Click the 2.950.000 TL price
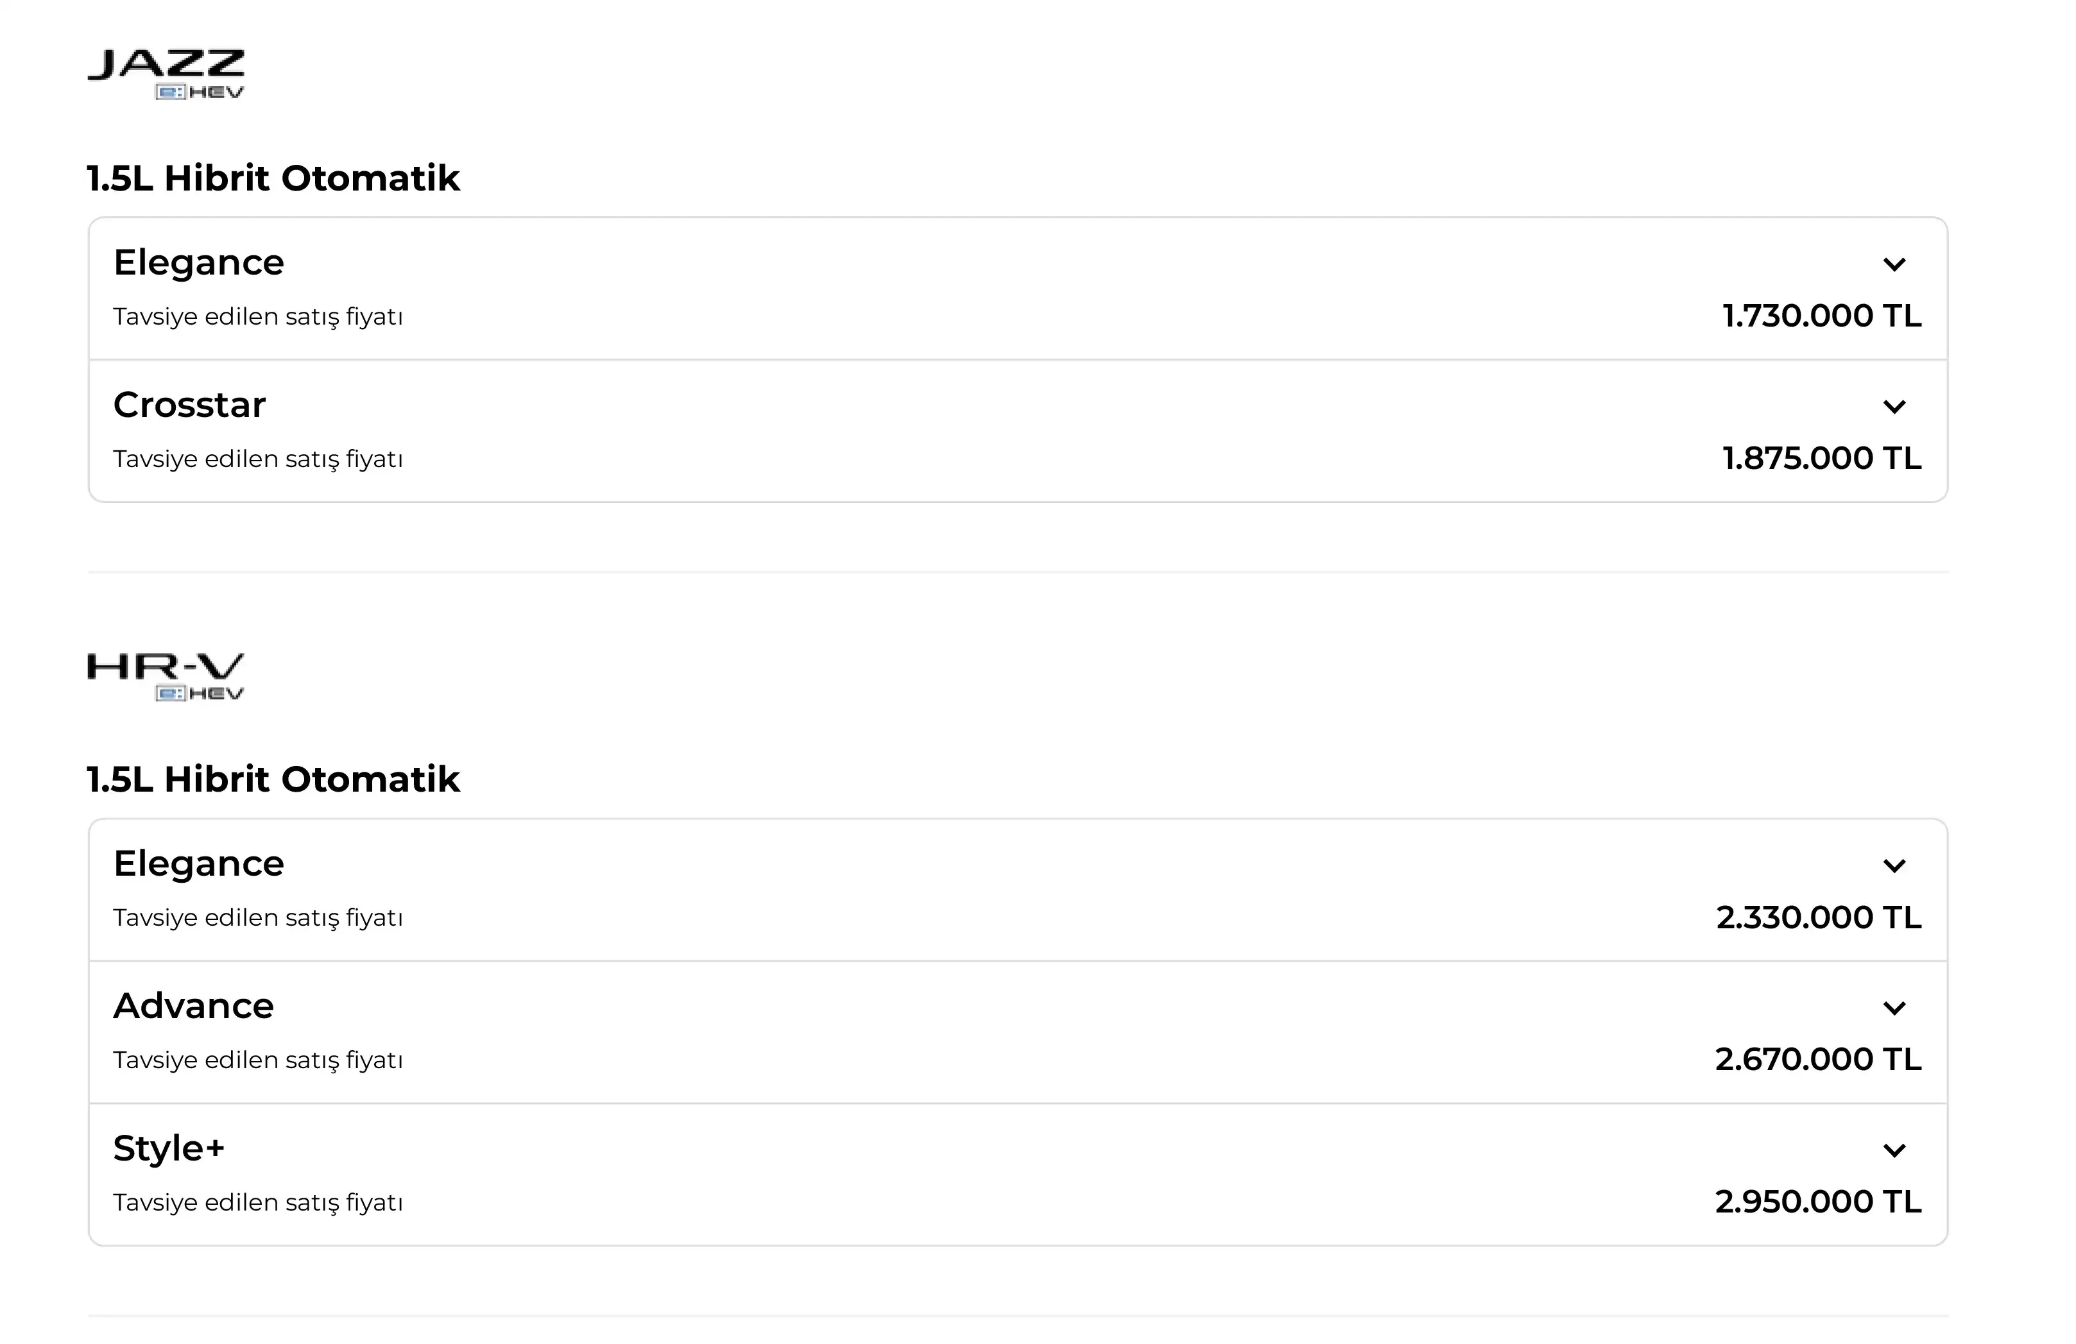The height and width of the screenshot is (1344, 2076). [x=1818, y=1202]
